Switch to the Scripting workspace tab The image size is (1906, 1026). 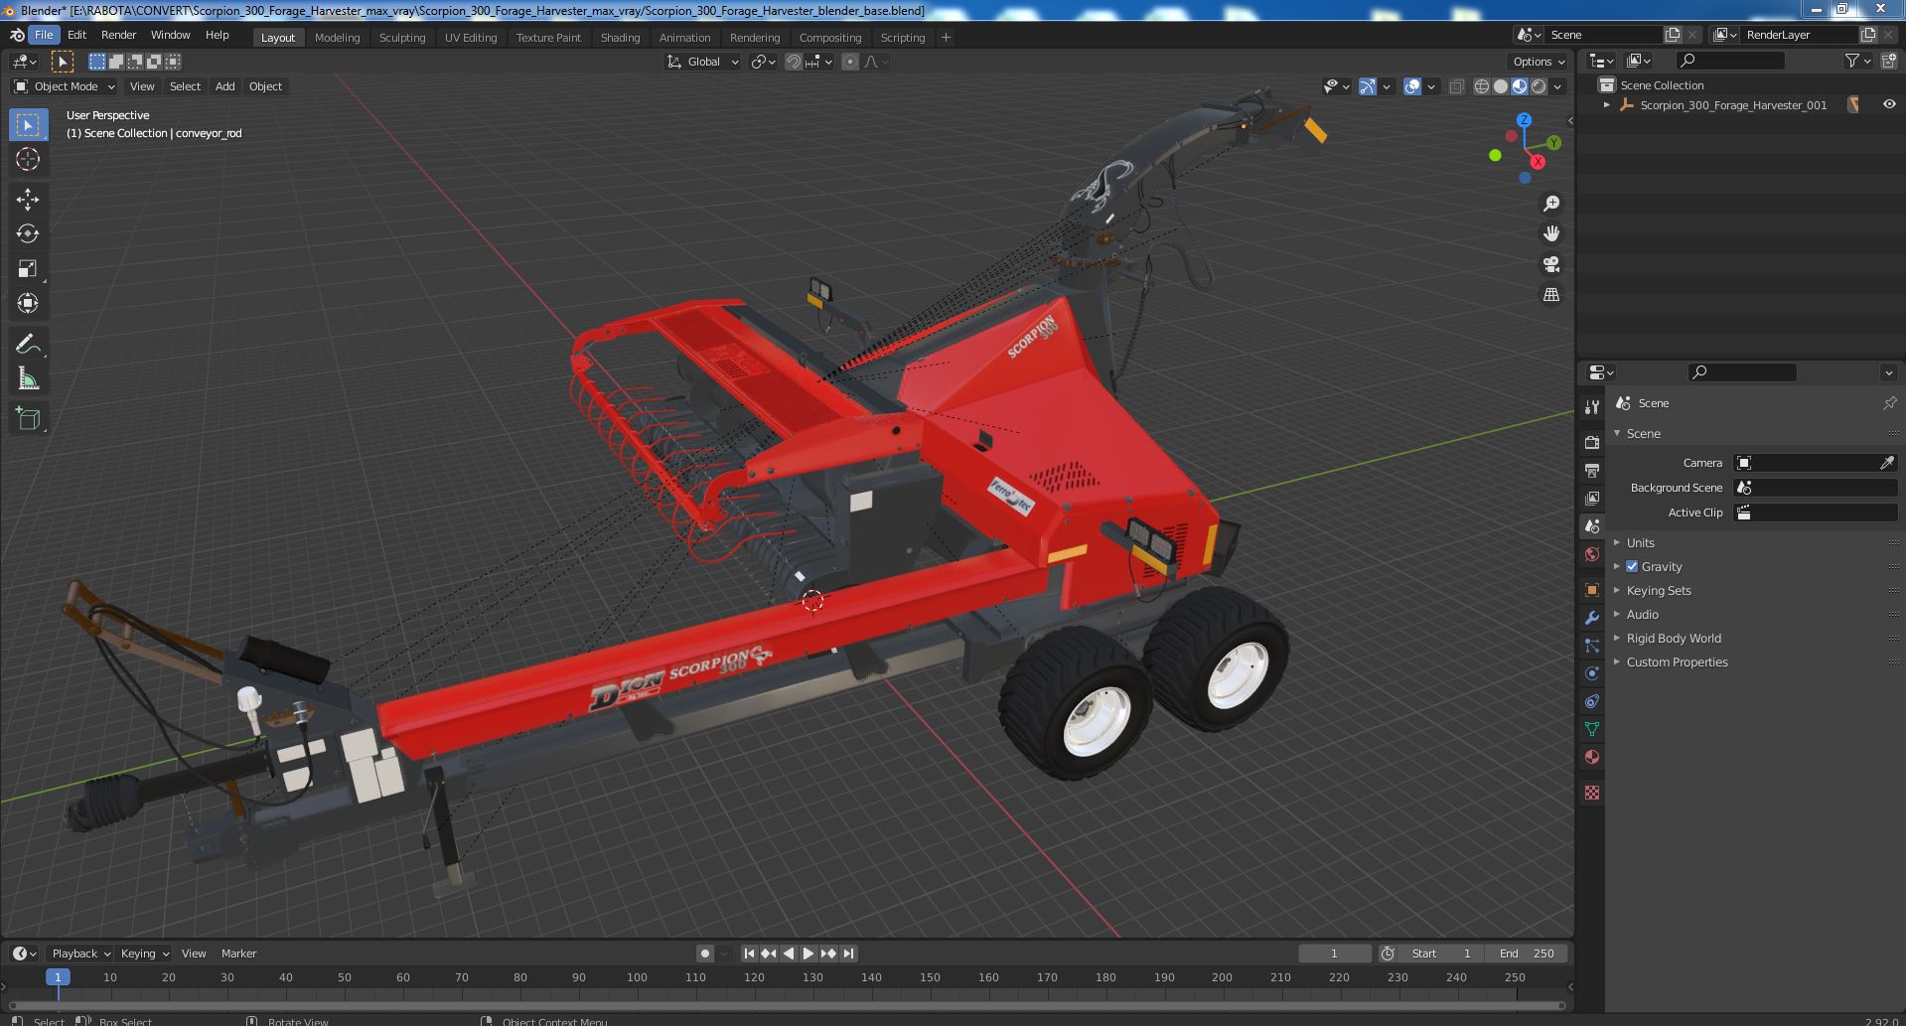tap(902, 37)
